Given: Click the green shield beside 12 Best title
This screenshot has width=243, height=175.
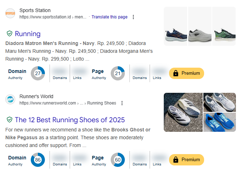Looking at the screenshot, I should point(10,120).
